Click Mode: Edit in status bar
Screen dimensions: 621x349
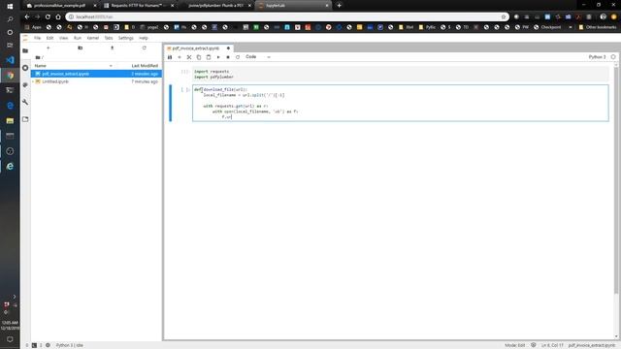514,345
